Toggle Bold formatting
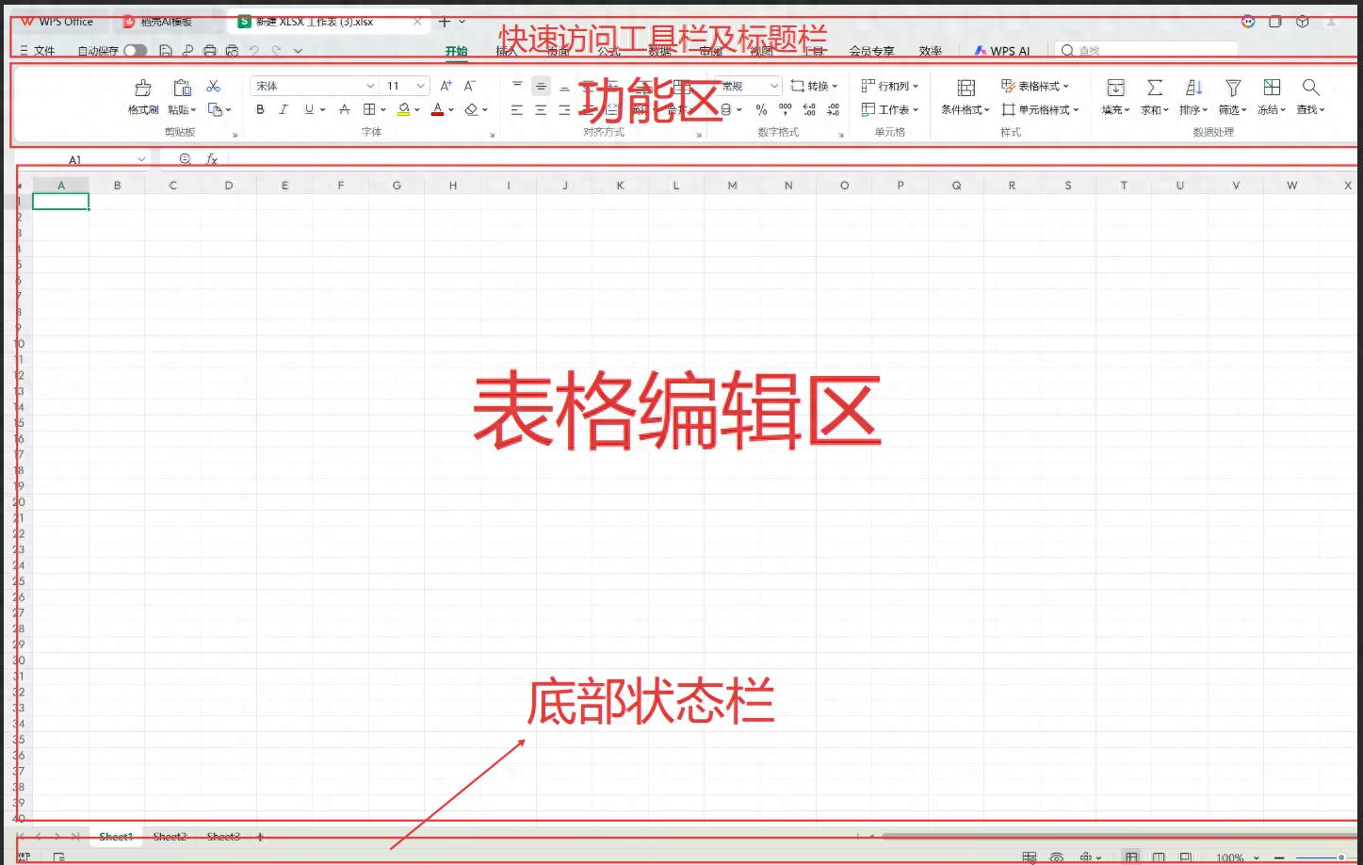Screen dimensions: 1363x865 (260, 109)
